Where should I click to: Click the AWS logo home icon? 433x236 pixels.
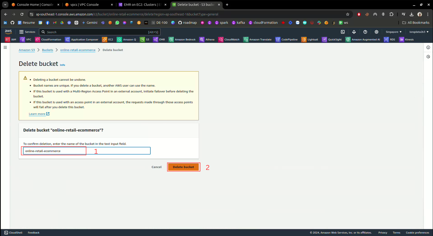pyautogui.click(x=8, y=32)
